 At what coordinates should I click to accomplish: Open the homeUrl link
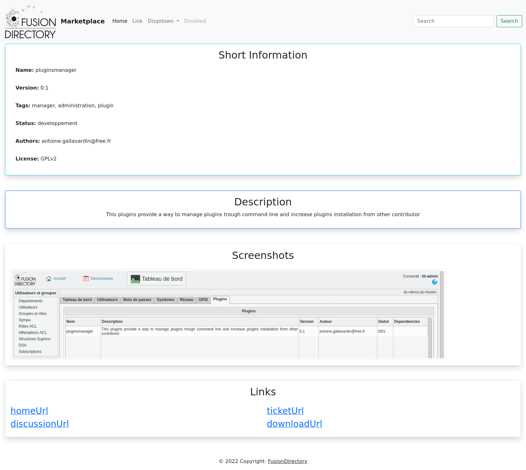coord(29,410)
